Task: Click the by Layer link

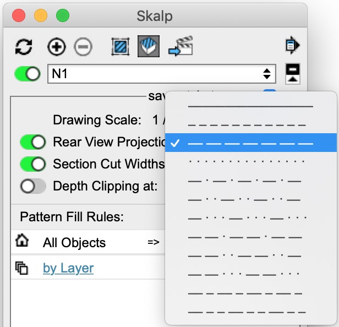Action: point(68,268)
